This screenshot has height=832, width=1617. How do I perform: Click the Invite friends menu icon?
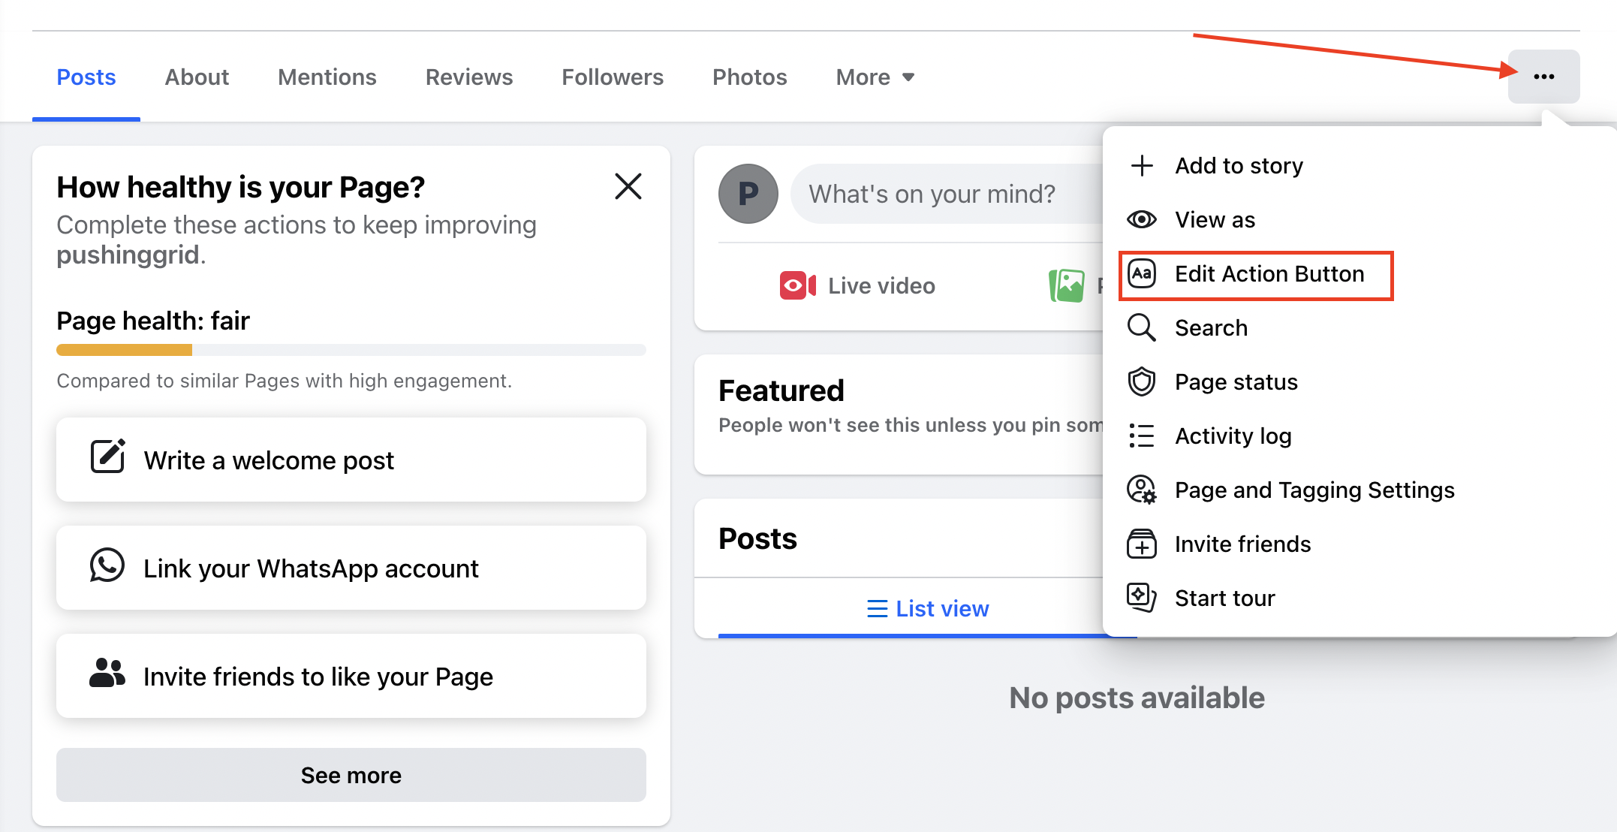tap(1142, 544)
